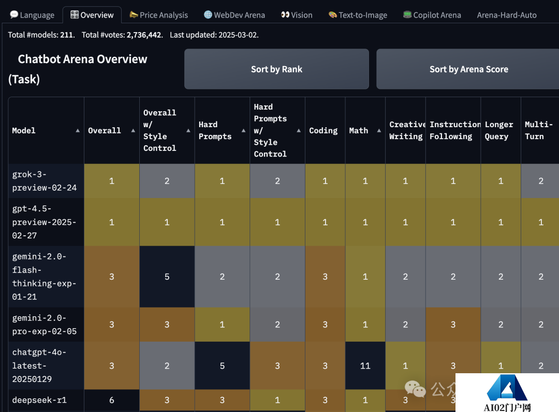Viewport: 559px width, 412px height.
Task: Toggle sort order on the Model column
Action: click(x=23, y=130)
